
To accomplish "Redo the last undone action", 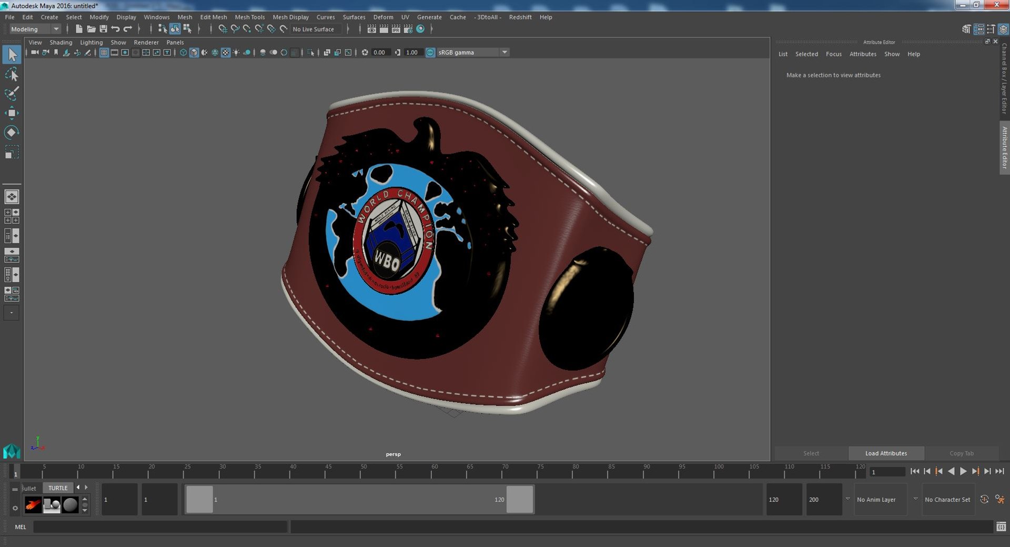I will pyautogui.click(x=127, y=29).
